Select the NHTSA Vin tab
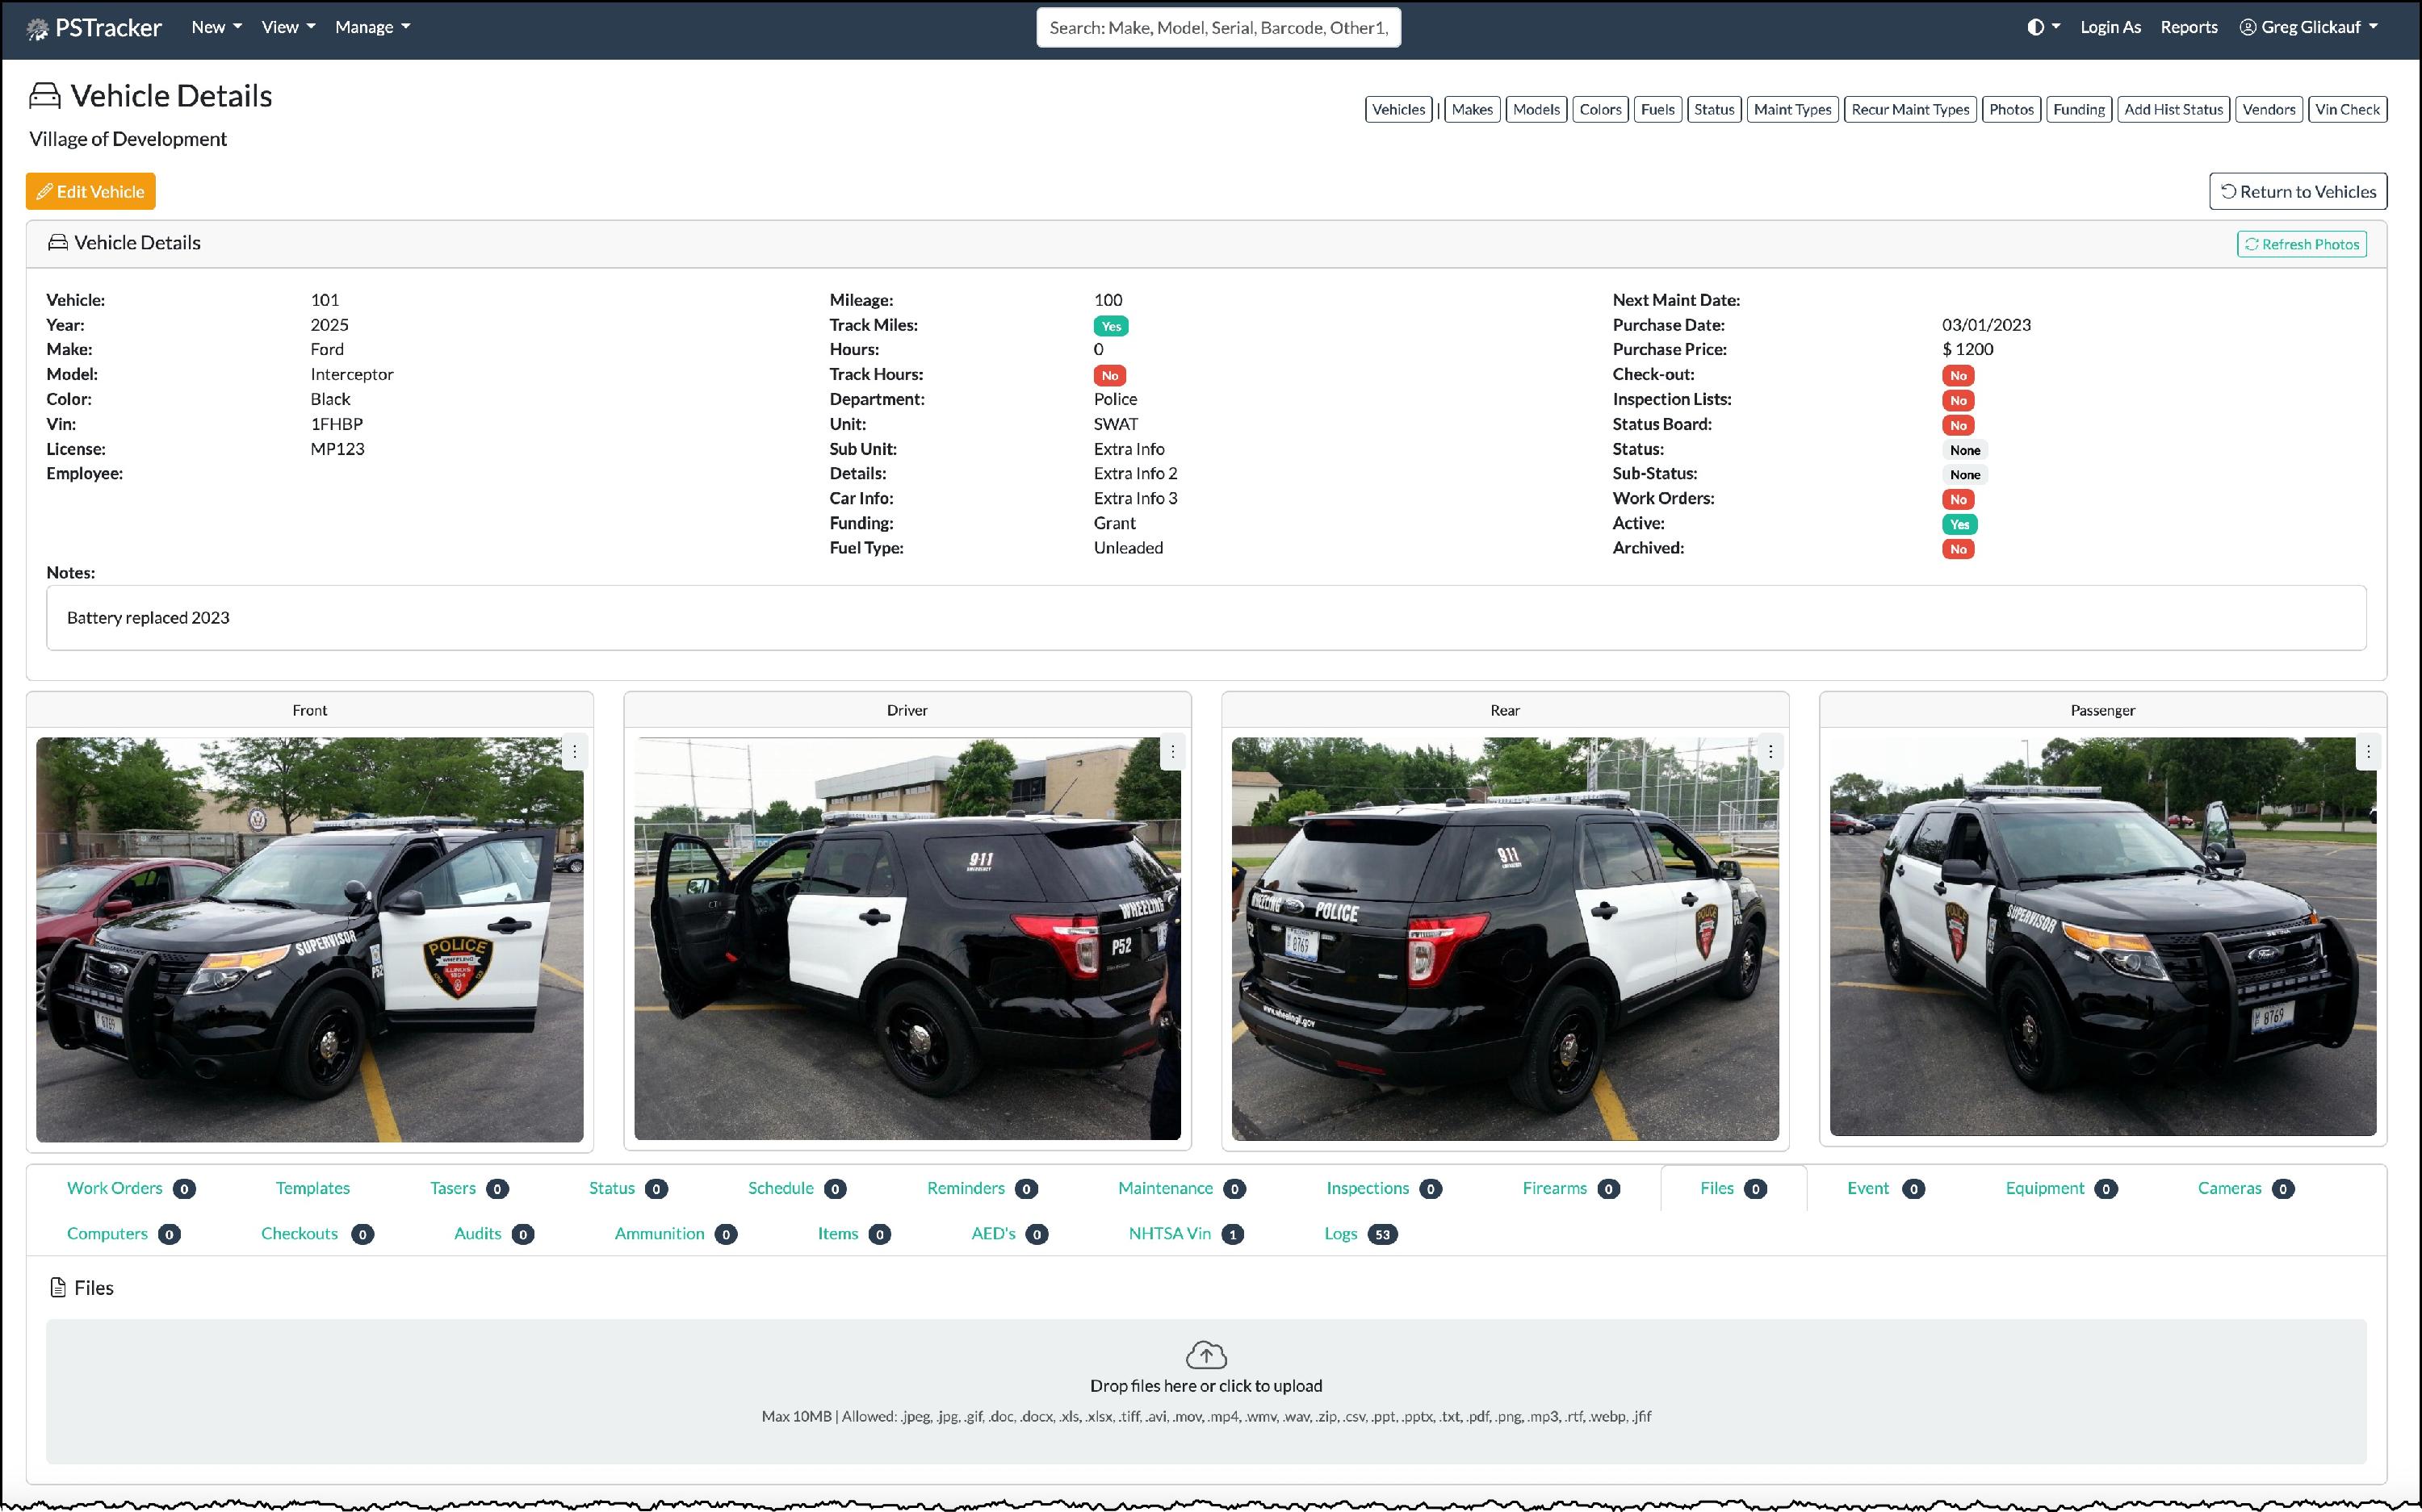2422x1512 pixels. (1170, 1233)
